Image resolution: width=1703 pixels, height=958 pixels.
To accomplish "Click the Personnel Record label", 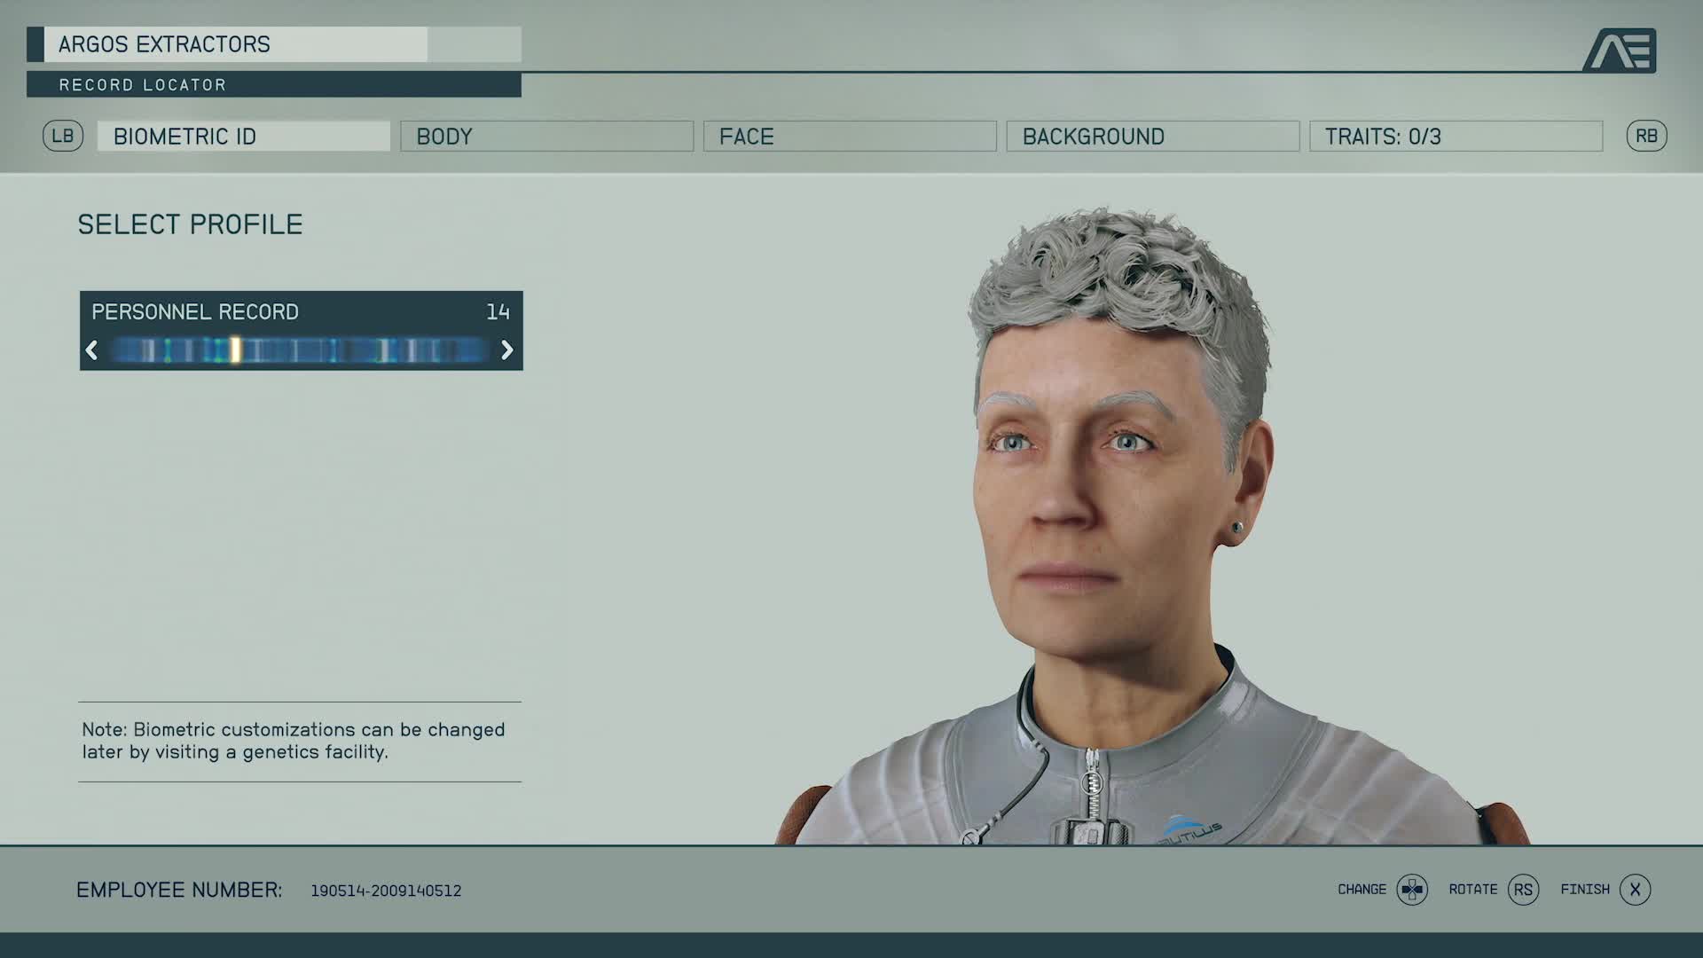I will pyautogui.click(x=195, y=312).
